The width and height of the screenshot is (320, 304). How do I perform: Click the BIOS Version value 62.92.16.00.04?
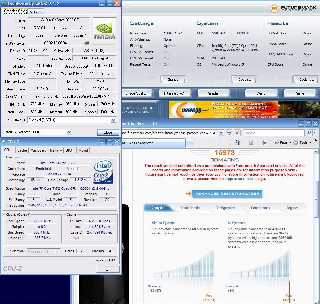[55, 43]
